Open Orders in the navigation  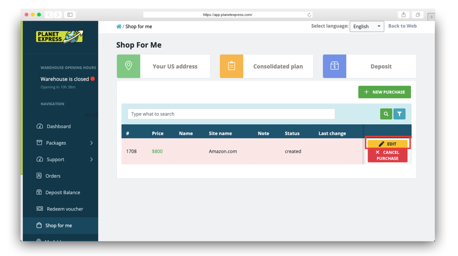[53, 176]
